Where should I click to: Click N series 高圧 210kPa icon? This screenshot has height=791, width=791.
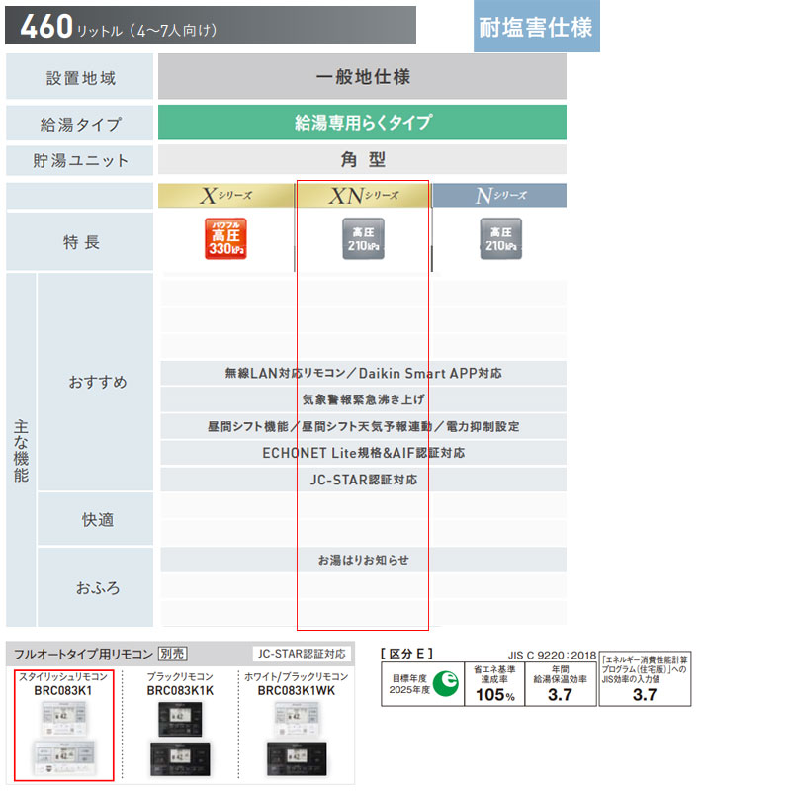click(x=501, y=238)
